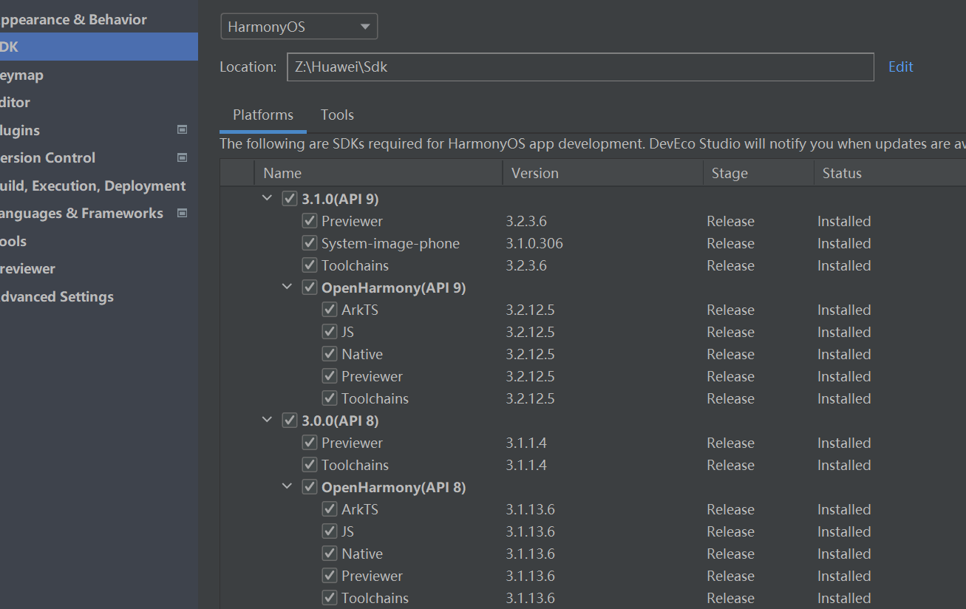Select Previewer 3.2.12.5 row
966x609 pixels.
pyautogui.click(x=593, y=376)
